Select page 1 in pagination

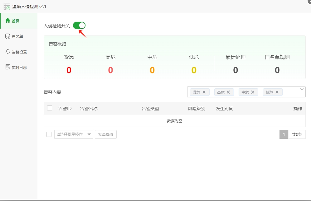pos(284,134)
